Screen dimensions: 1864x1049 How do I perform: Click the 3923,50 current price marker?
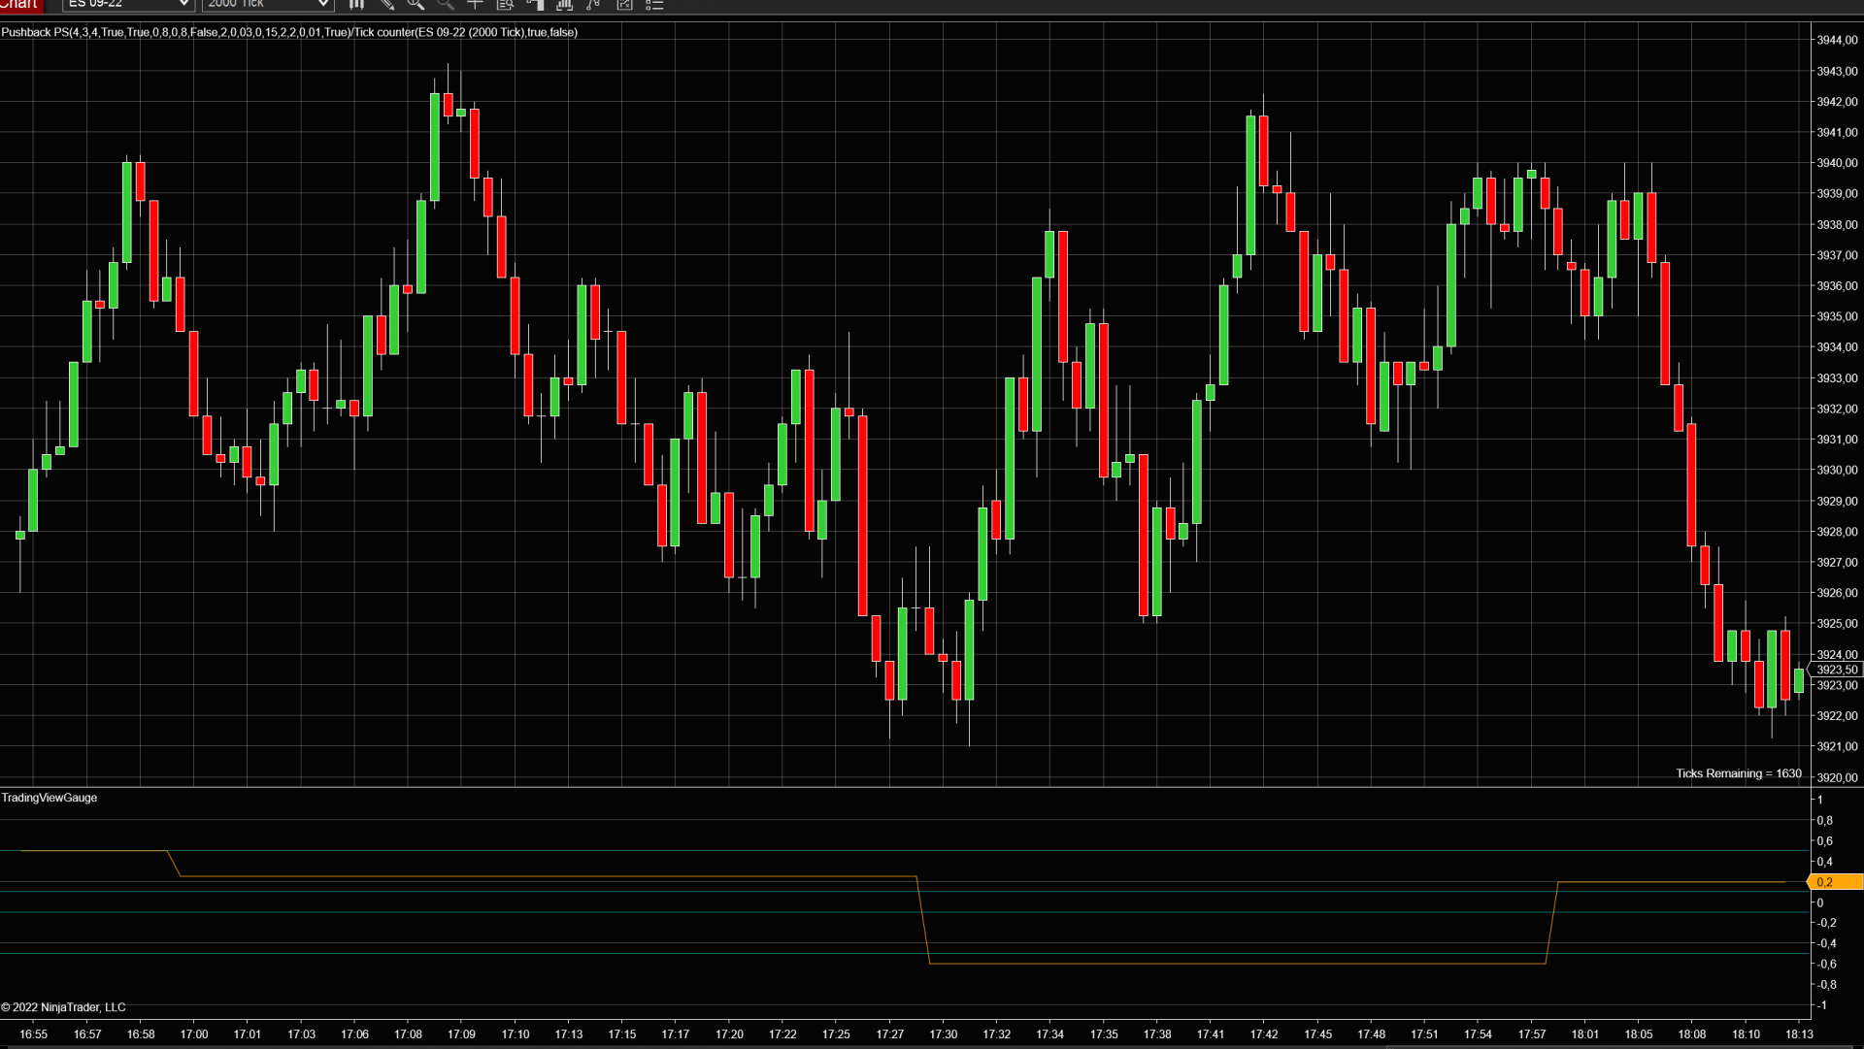coord(1836,670)
